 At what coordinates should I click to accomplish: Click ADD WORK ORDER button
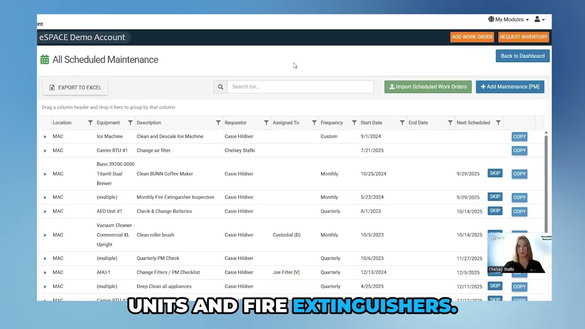[x=472, y=37]
